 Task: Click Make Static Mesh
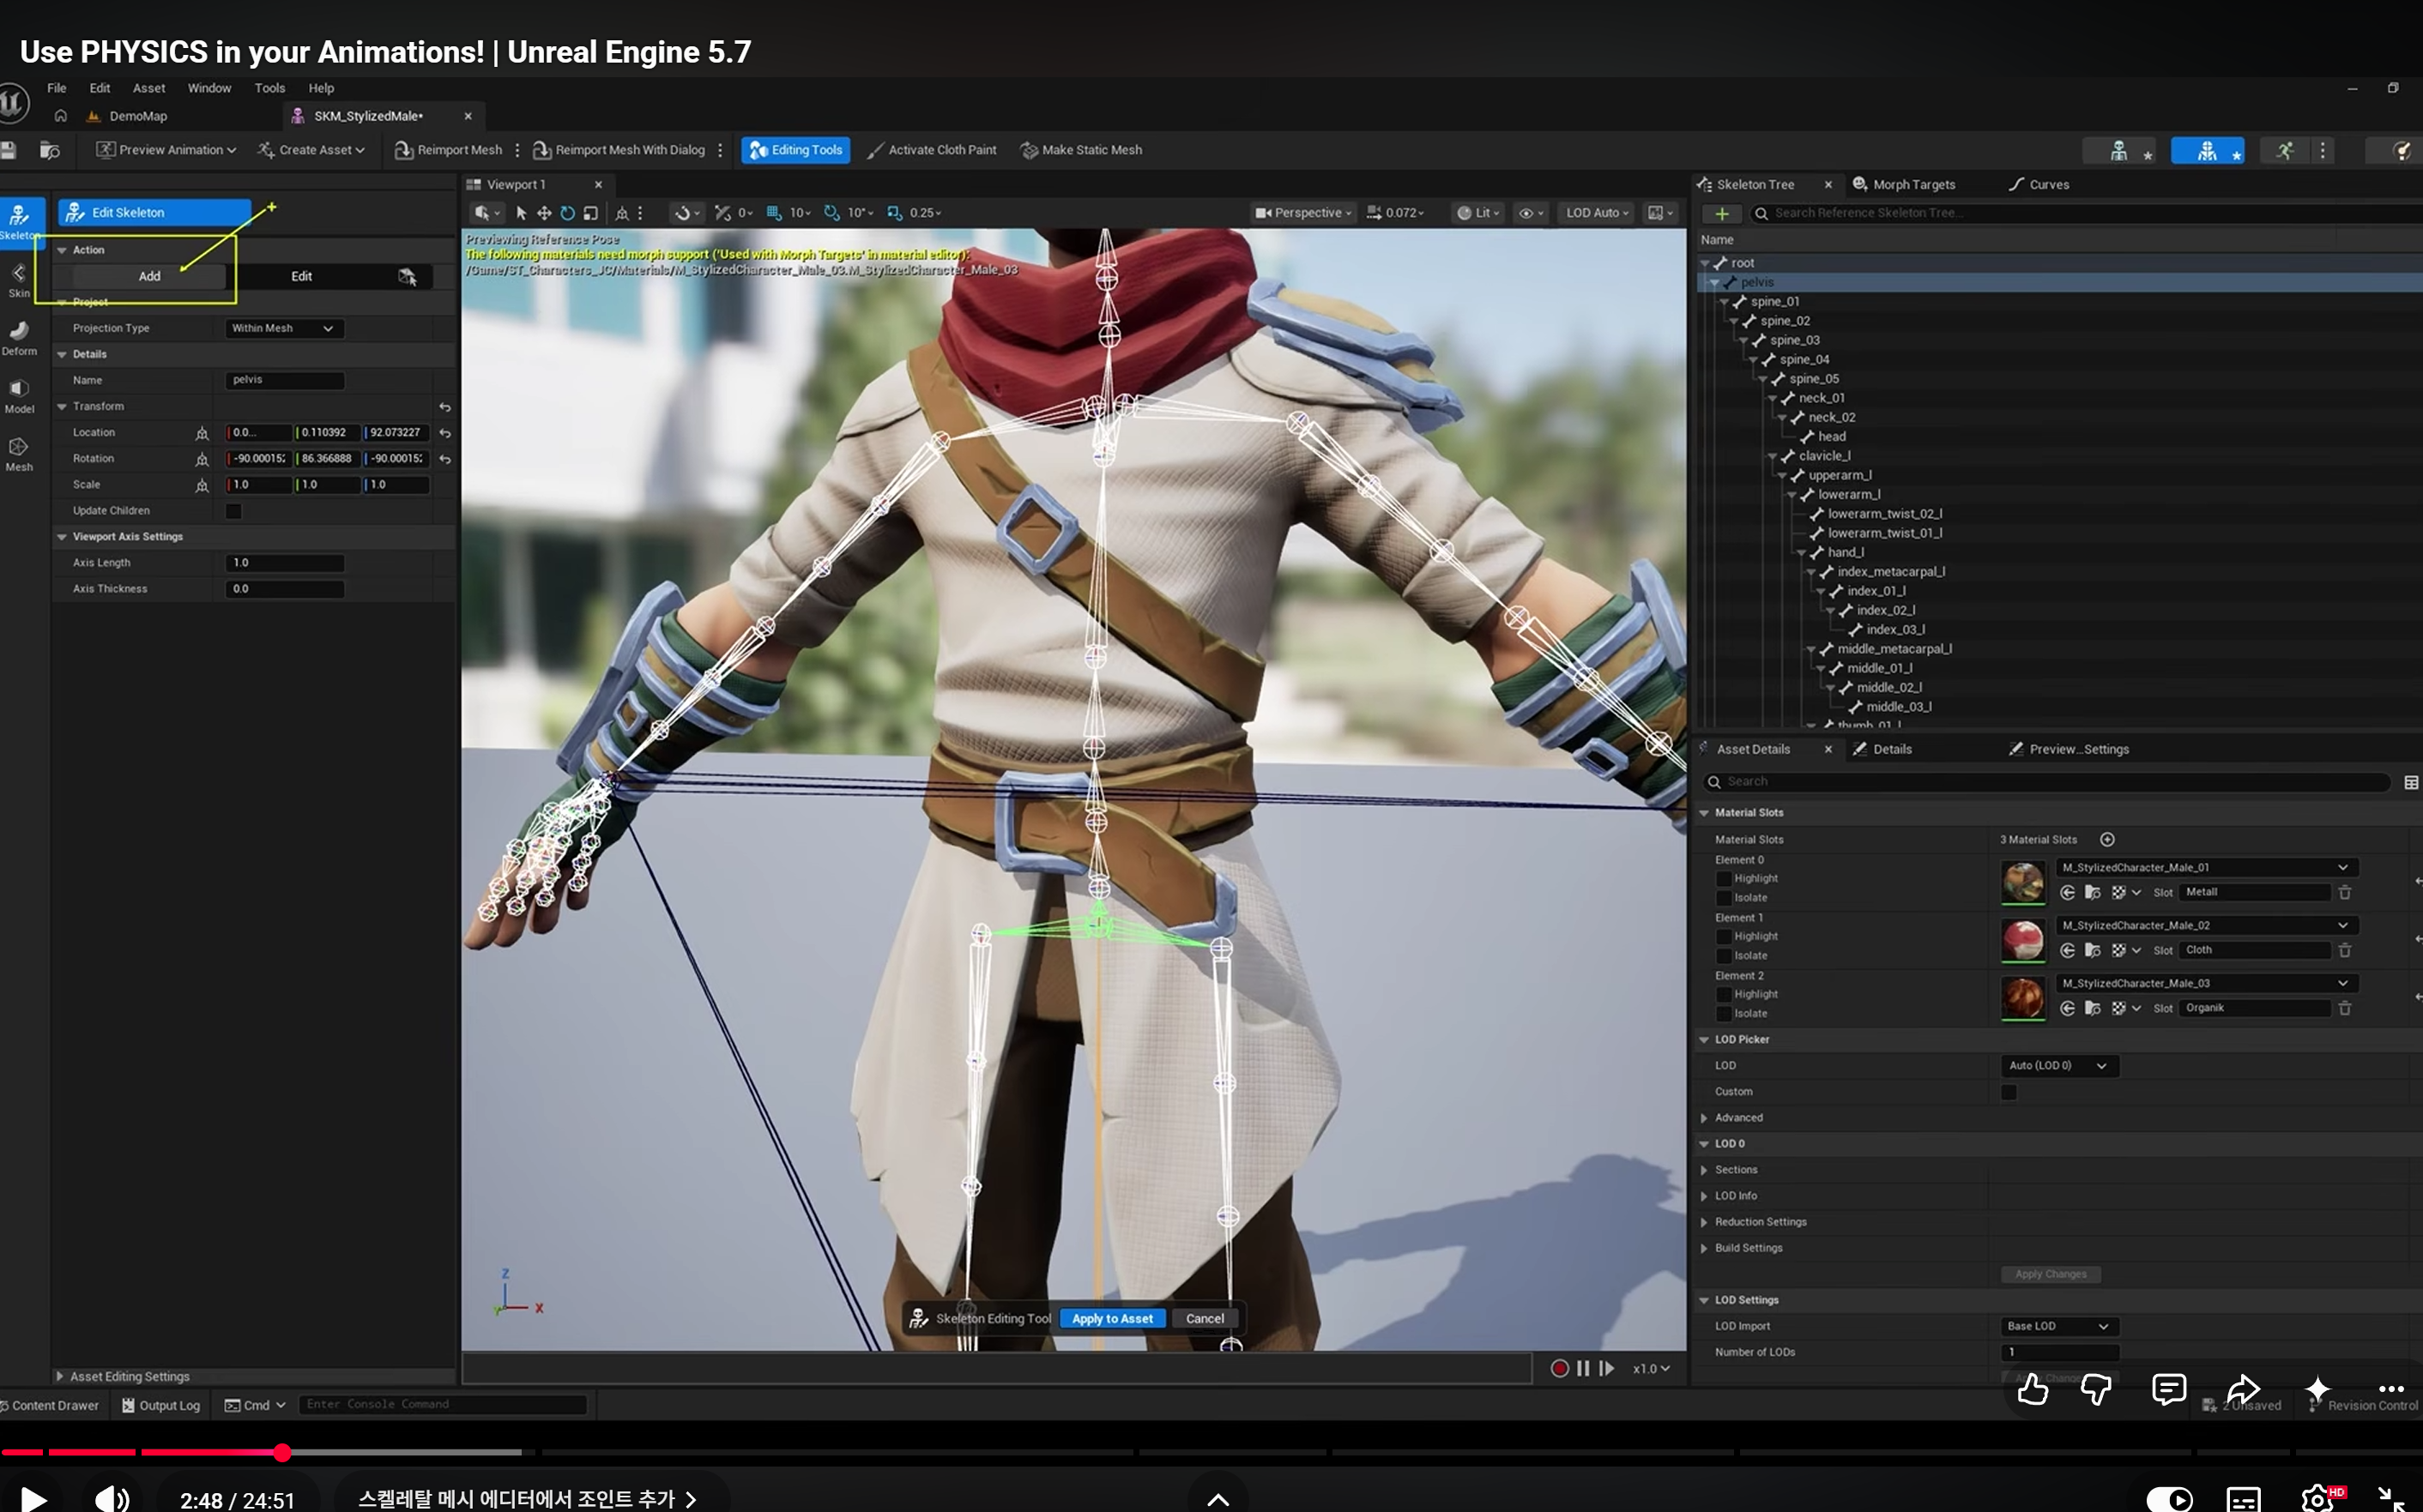(1080, 150)
